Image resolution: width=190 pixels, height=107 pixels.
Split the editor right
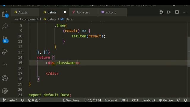tap(177, 12)
